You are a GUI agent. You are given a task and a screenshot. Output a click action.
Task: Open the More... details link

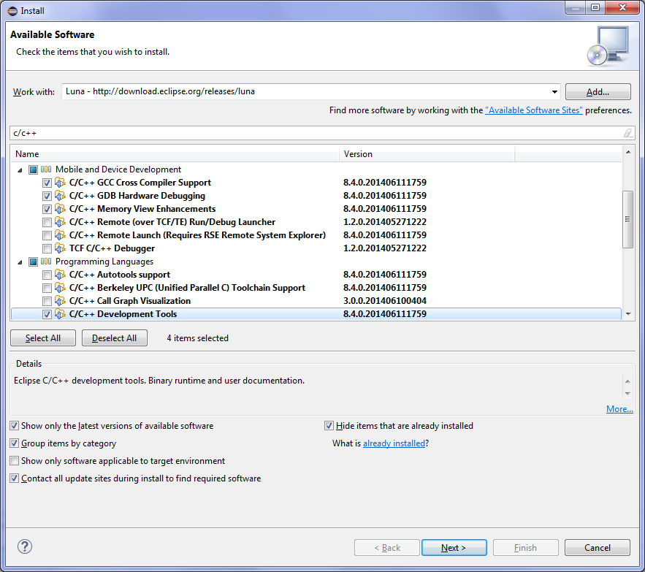(619, 408)
